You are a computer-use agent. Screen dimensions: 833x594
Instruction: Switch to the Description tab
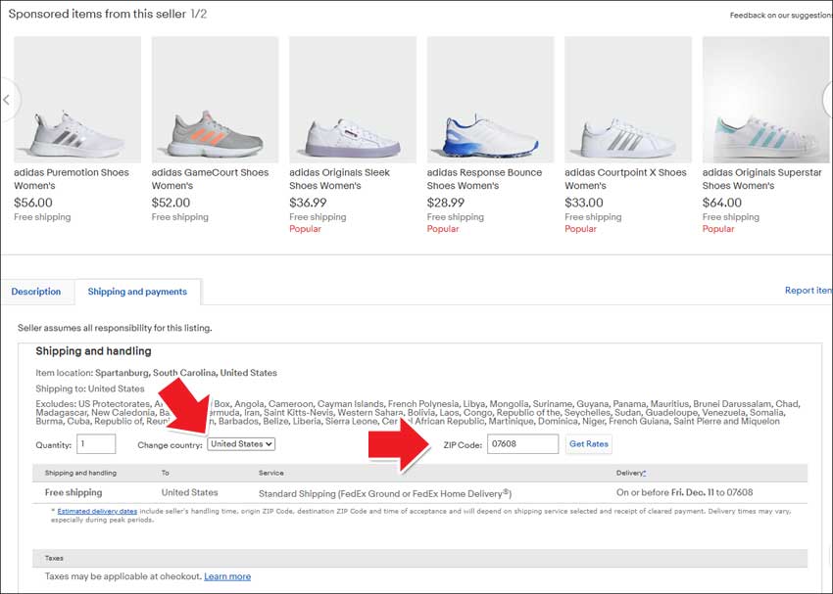[x=36, y=292]
